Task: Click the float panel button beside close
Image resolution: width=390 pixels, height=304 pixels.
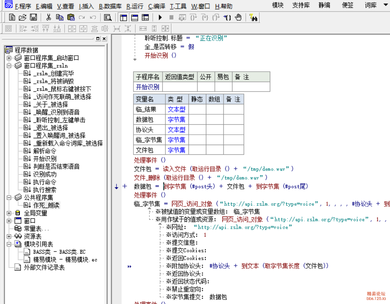Action: [x=98, y=39]
